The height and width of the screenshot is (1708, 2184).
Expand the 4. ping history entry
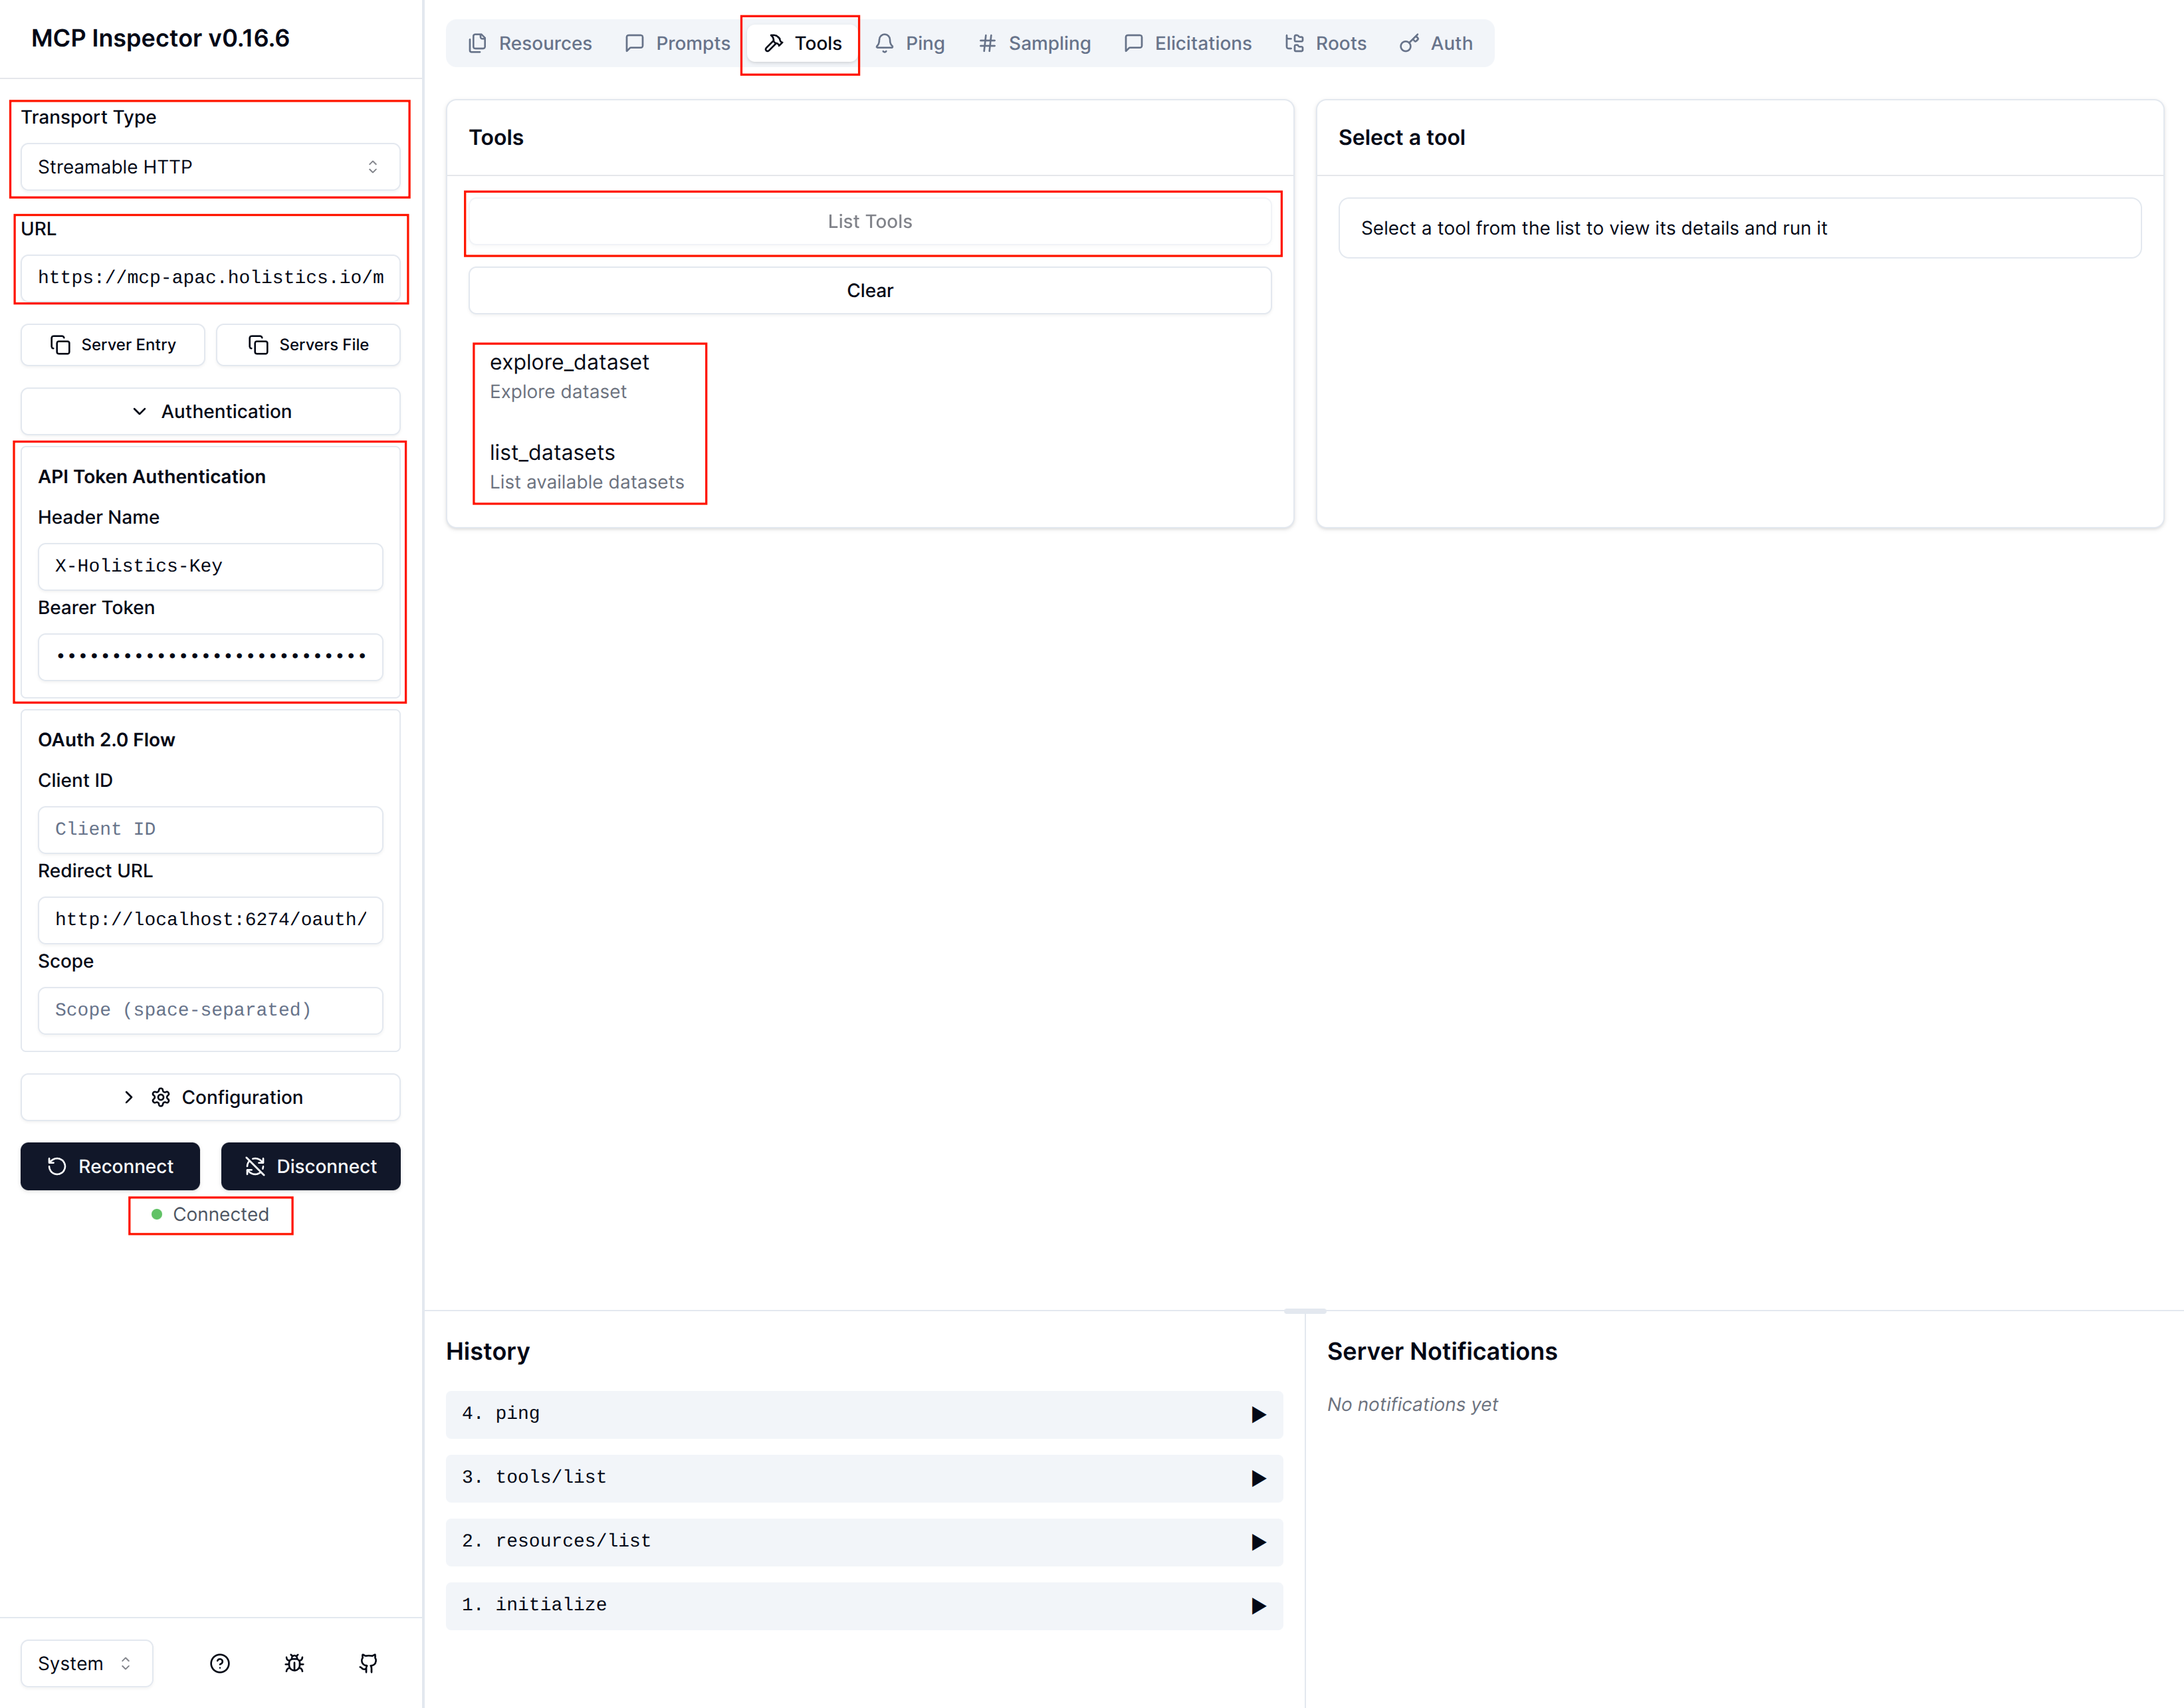tap(864, 1414)
